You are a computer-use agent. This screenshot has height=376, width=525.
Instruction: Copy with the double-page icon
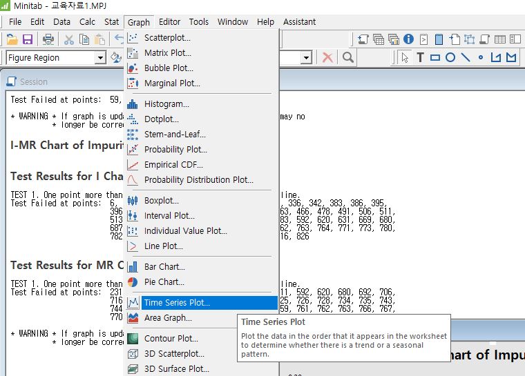tap(84, 39)
